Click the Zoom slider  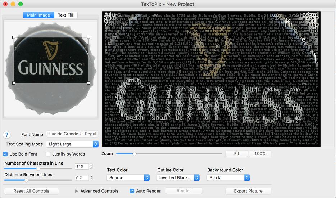[x=169, y=154]
